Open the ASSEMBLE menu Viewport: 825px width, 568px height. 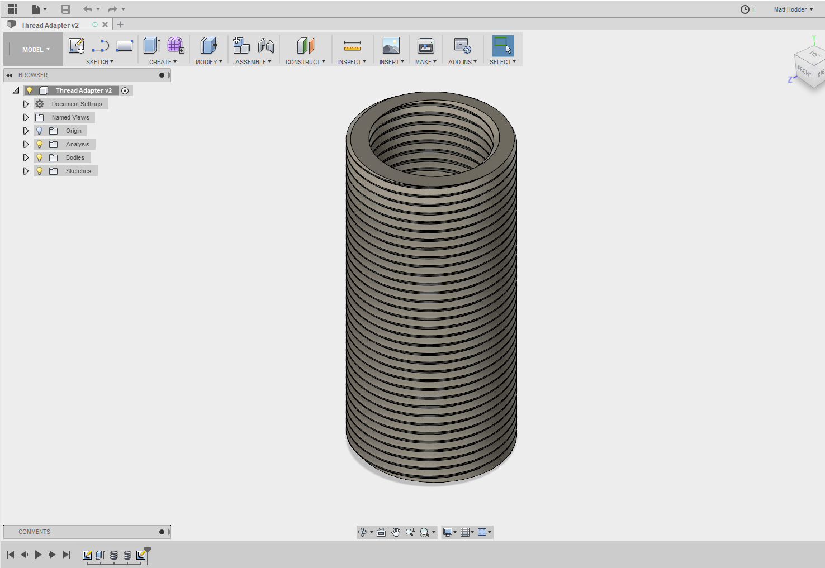coord(253,62)
